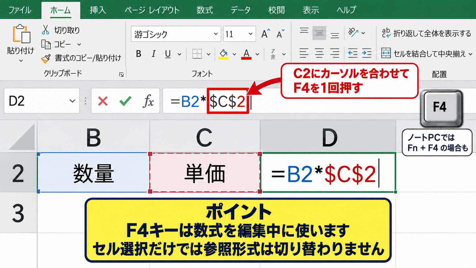Viewport: 476px width, 268px height.
Task: Toggle Italic formatting
Action: point(153,54)
